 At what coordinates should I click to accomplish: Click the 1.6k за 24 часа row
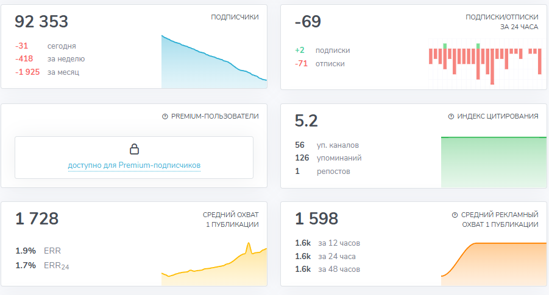coord(325,256)
